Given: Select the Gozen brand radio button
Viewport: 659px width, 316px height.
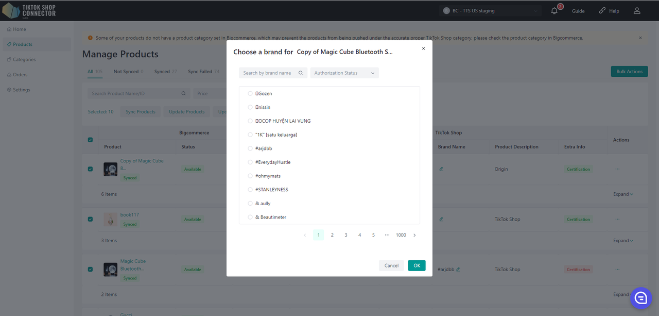Looking at the screenshot, I should click(250, 93).
